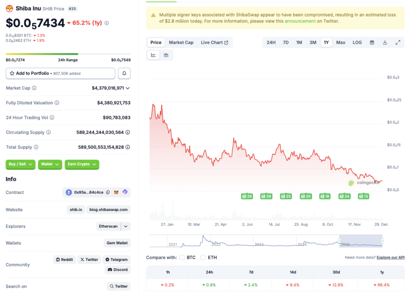Viewport: 406px width, 293px height.
Task: Toggle LOG scale on the chart
Action: (357, 42)
